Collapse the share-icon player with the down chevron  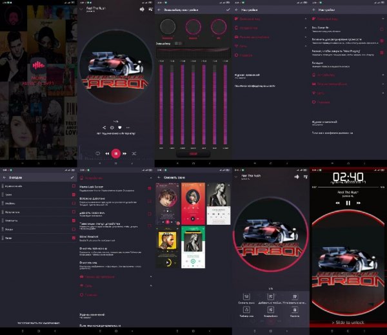coord(81,9)
